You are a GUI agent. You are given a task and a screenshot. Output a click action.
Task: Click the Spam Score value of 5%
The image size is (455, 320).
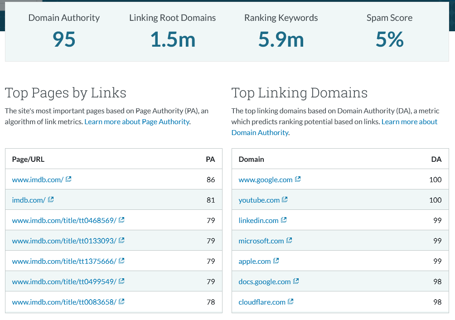(x=389, y=40)
